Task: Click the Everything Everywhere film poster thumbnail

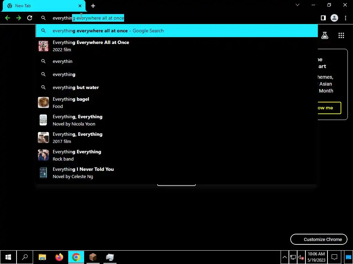Action: click(43, 46)
